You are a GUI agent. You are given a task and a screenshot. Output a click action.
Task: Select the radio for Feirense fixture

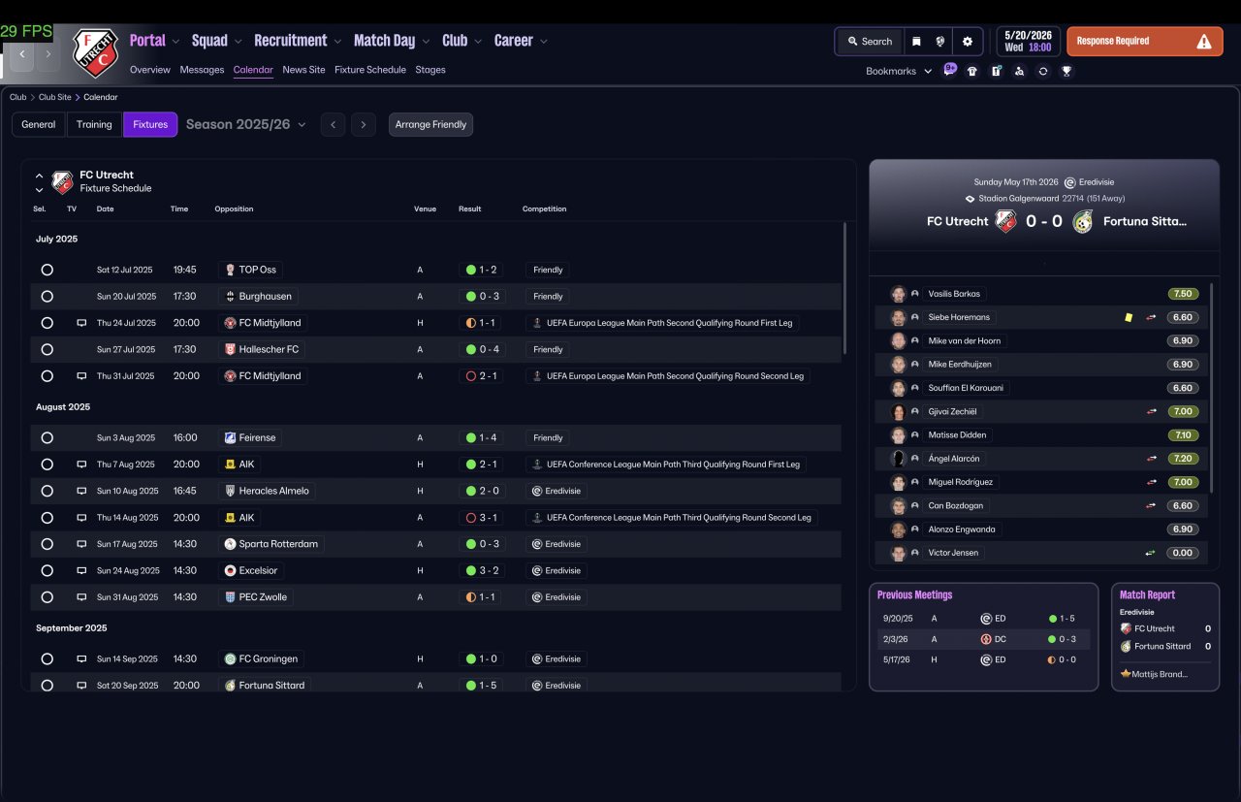[48, 438]
